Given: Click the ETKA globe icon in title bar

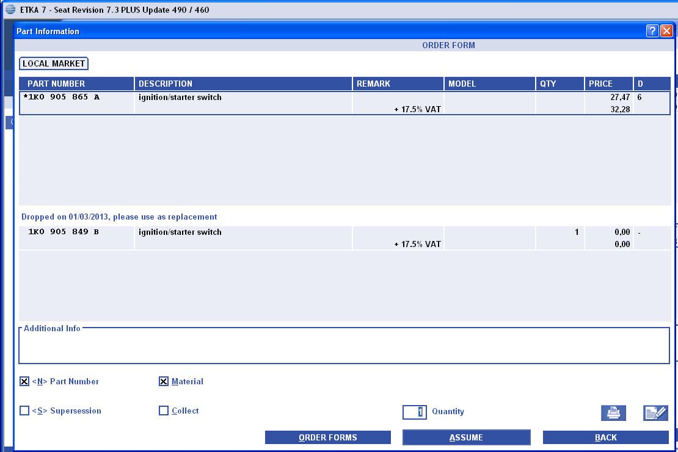Looking at the screenshot, I should pos(10,10).
